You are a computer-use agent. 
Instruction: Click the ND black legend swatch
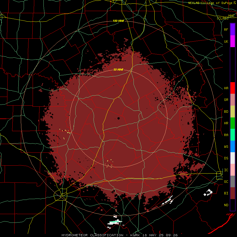233,205
